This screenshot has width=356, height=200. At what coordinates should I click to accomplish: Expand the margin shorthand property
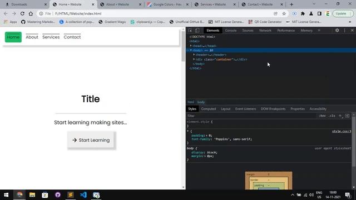pos(205,156)
